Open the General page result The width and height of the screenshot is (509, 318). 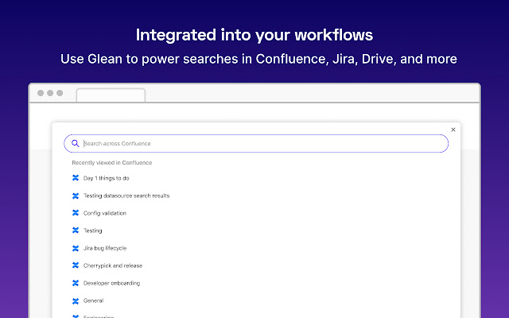click(93, 301)
